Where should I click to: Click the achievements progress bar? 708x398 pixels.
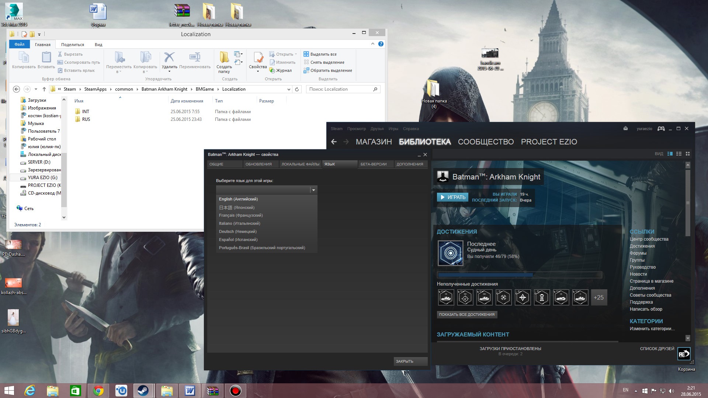[x=519, y=275]
